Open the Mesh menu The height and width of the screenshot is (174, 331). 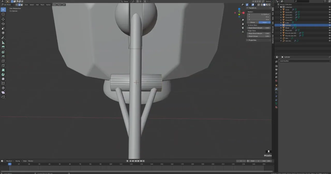point(42,5)
